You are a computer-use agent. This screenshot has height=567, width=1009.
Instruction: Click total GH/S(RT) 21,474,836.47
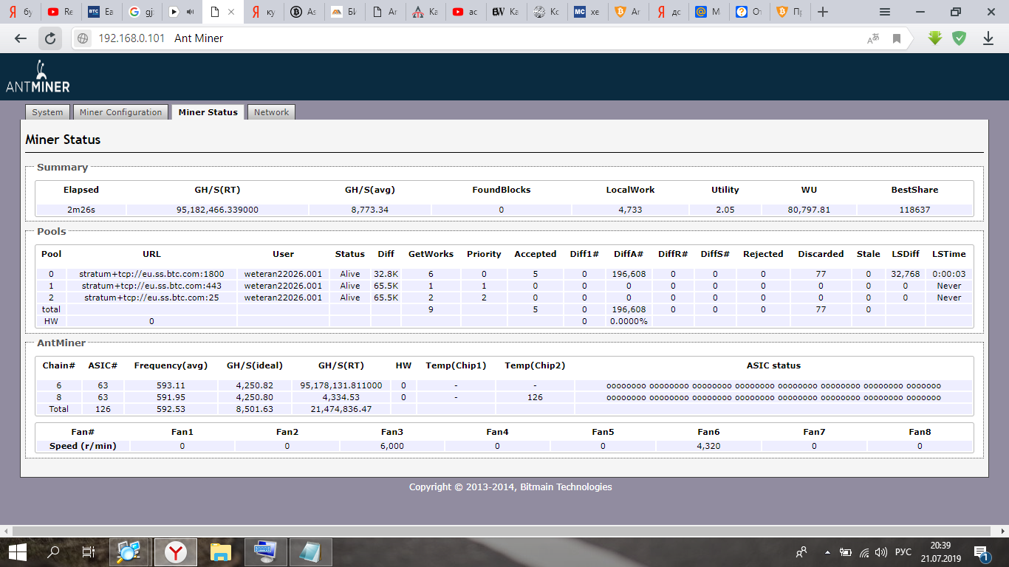341,409
